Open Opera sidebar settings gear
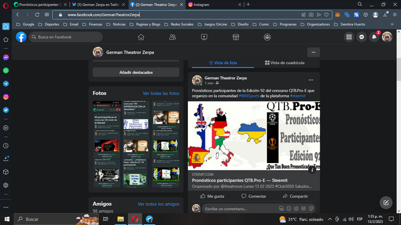This screenshot has width=401, height=225. click(6, 185)
